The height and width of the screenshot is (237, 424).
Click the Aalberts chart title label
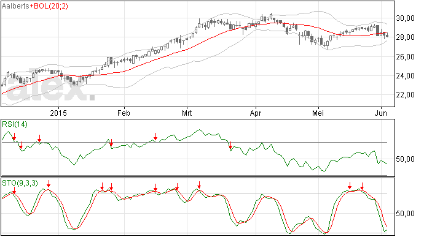point(15,6)
